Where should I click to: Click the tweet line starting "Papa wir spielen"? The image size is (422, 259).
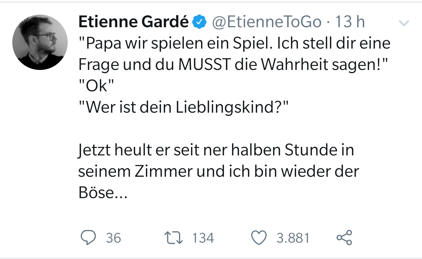tap(234, 43)
